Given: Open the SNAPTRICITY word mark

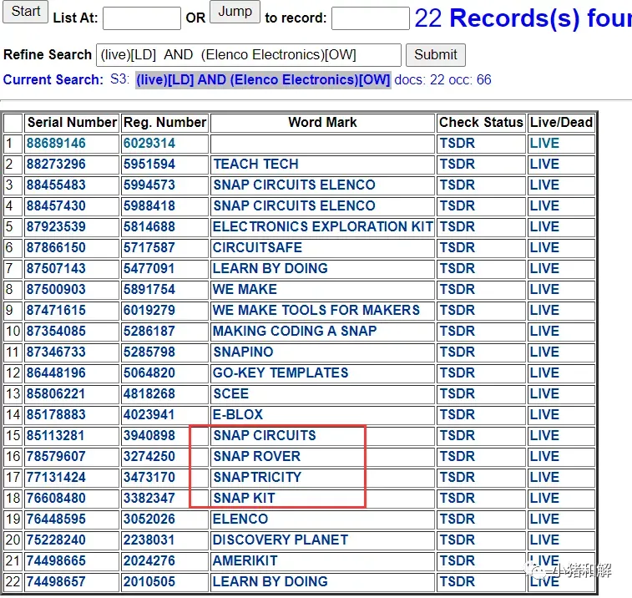Looking at the screenshot, I should [x=257, y=478].
